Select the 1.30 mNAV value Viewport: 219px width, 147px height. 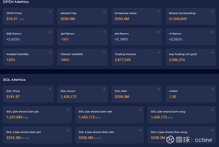(x=172, y=97)
